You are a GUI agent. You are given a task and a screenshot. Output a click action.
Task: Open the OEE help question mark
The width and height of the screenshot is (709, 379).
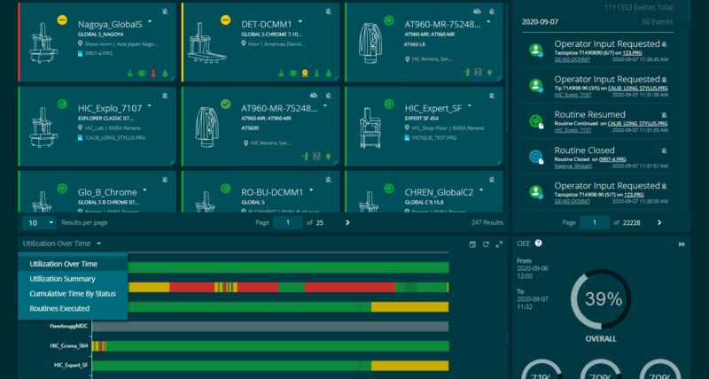(538, 243)
